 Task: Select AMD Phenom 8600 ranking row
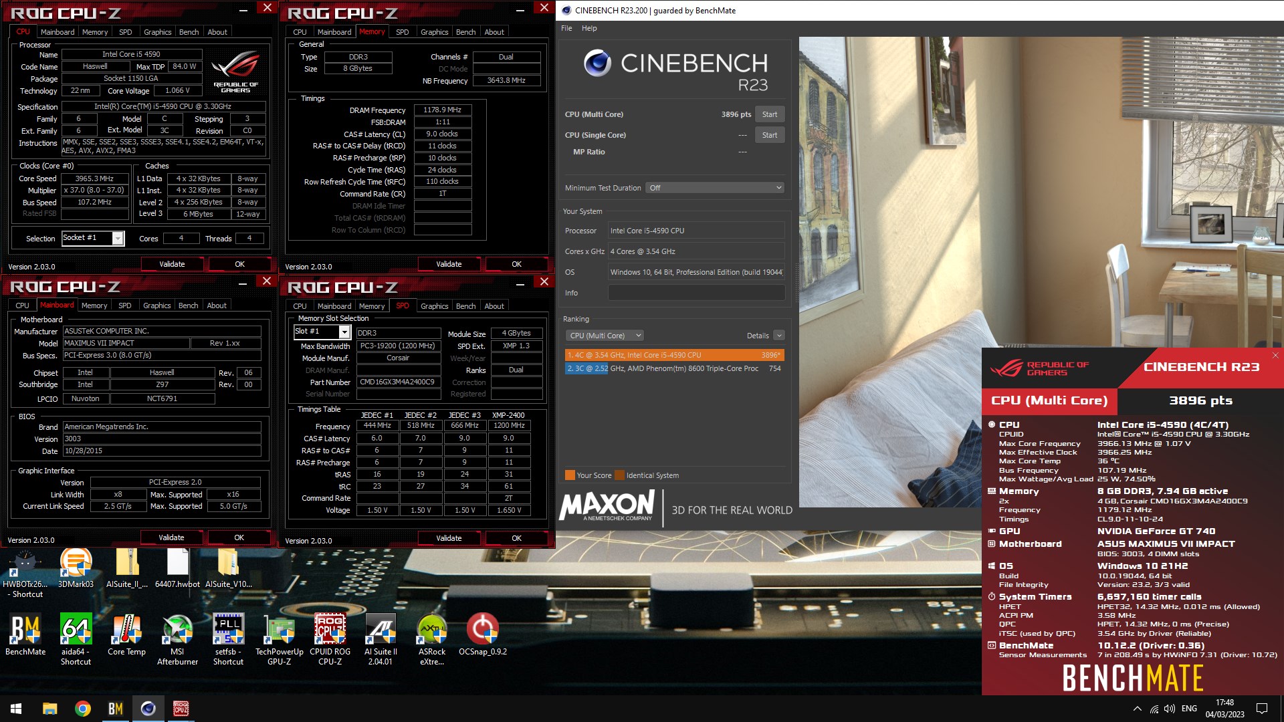674,368
